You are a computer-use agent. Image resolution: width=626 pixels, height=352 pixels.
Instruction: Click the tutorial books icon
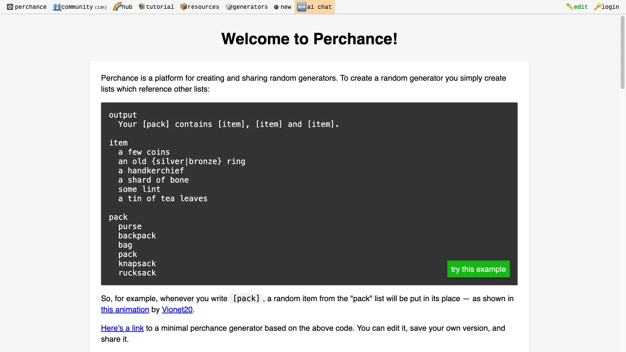coord(142,7)
